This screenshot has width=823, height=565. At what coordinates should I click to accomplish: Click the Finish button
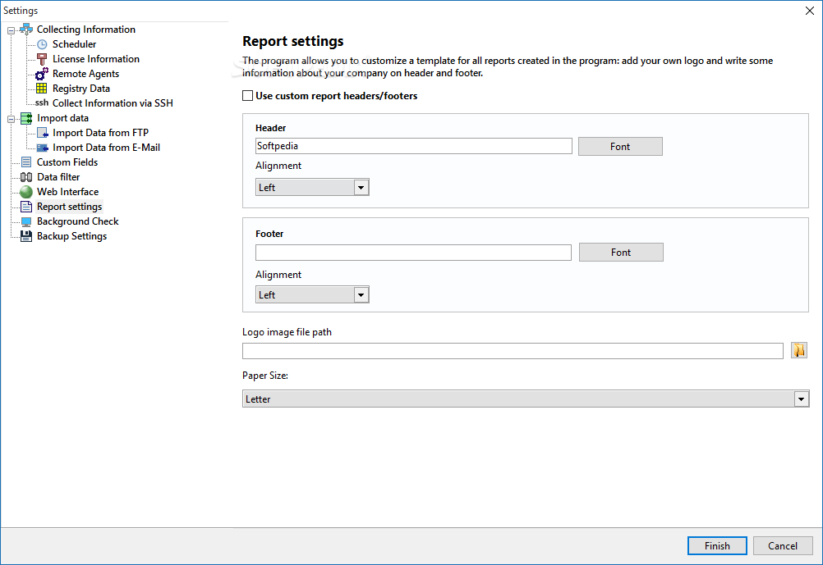pos(717,545)
